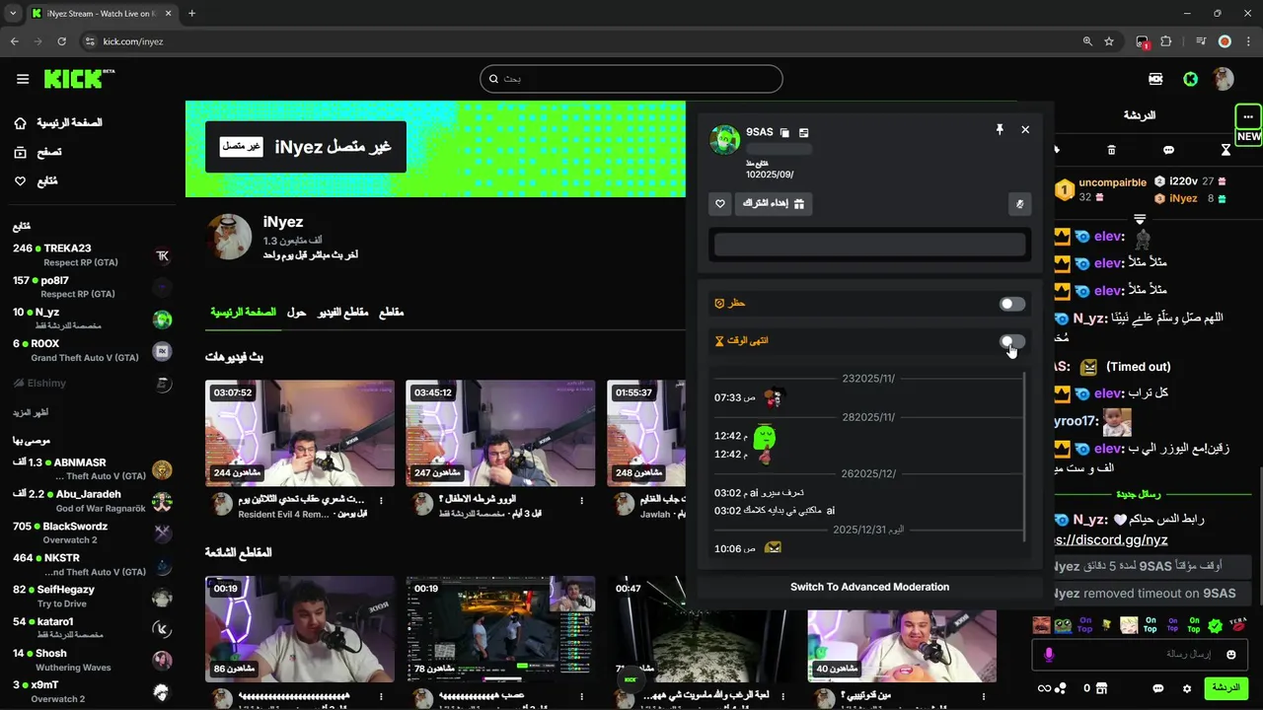Click iNyez channel avatar
This screenshot has width=1263, height=710.
(229, 236)
